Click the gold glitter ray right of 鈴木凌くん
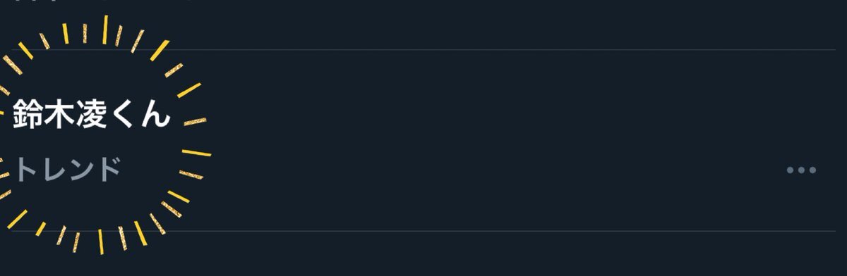Viewport: 847px width, 276px height. [x=195, y=122]
